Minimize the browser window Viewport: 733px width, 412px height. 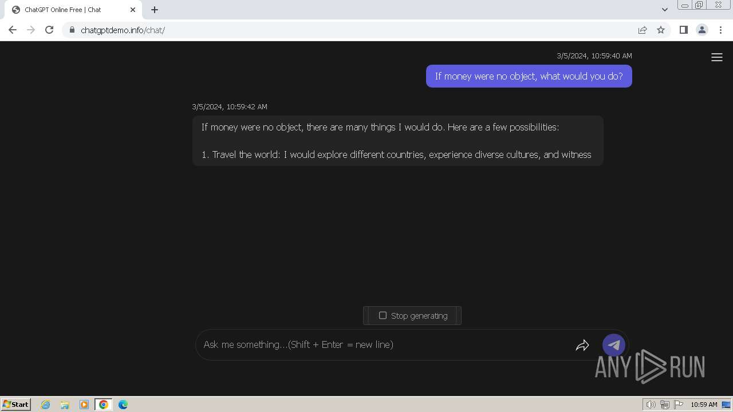point(684,5)
